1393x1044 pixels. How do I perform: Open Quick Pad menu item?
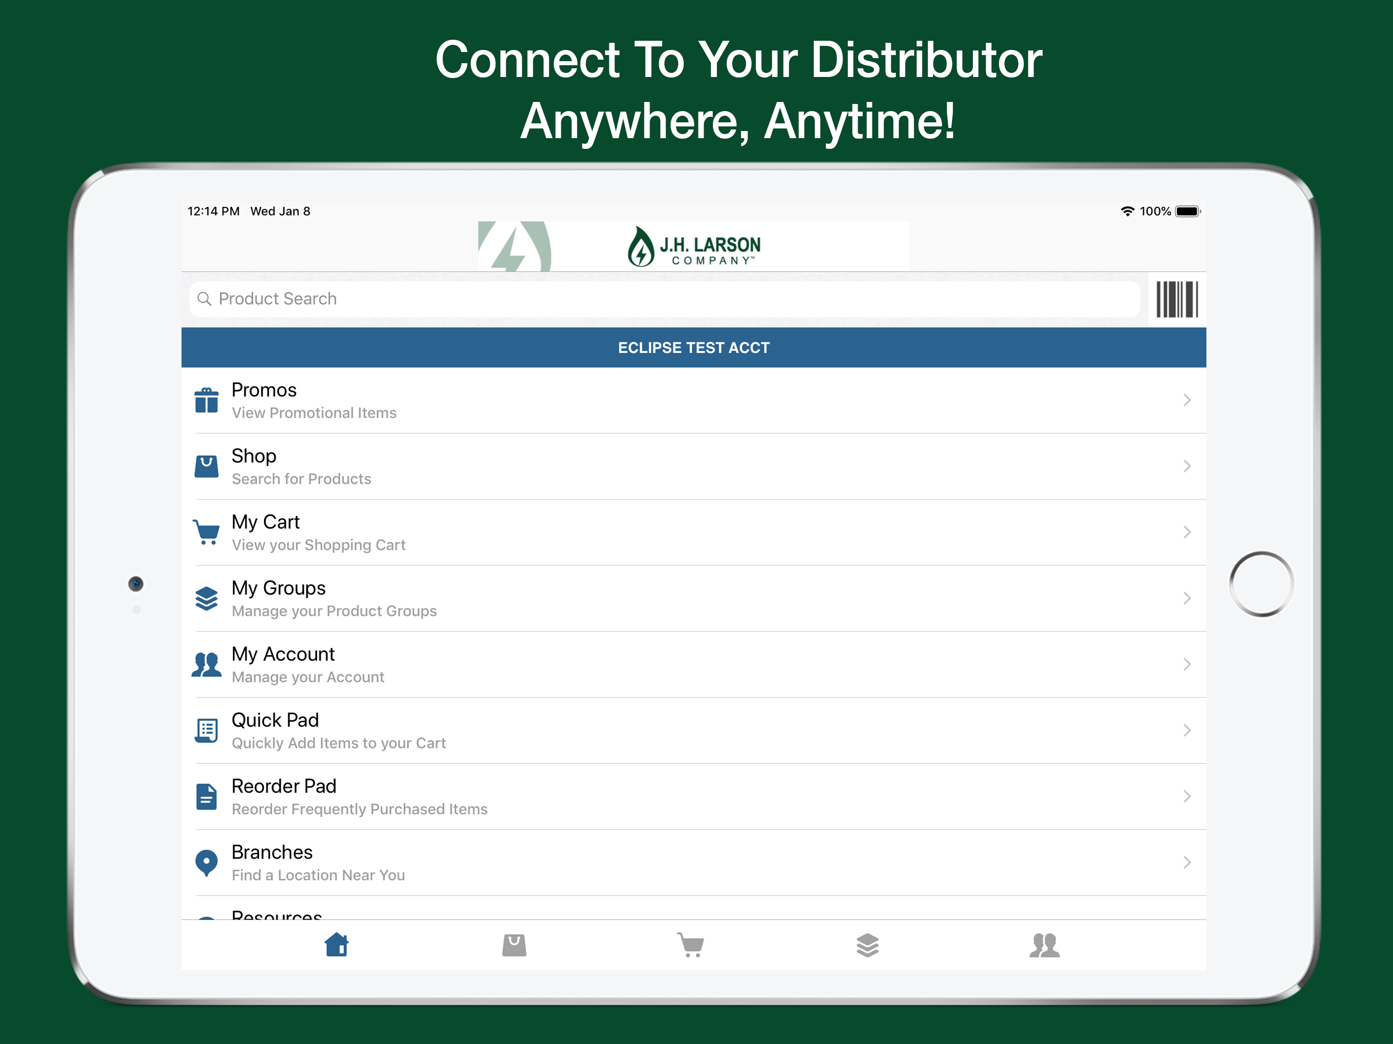click(x=693, y=731)
